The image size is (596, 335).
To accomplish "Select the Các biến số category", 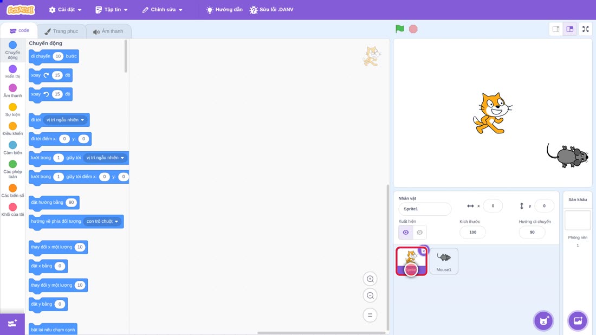I will (x=12, y=191).
